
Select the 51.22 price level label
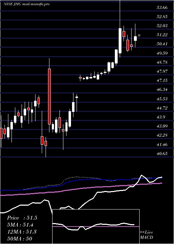tap(162, 35)
